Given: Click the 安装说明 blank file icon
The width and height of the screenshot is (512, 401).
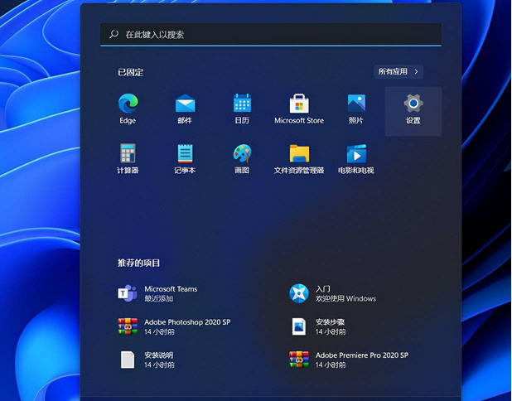Looking at the screenshot, I should pos(128,360).
